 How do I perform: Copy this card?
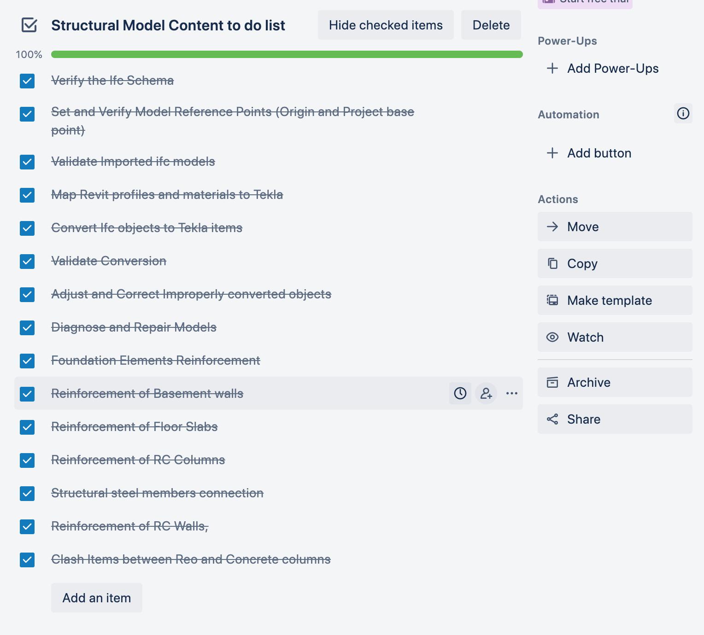pos(615,263)
